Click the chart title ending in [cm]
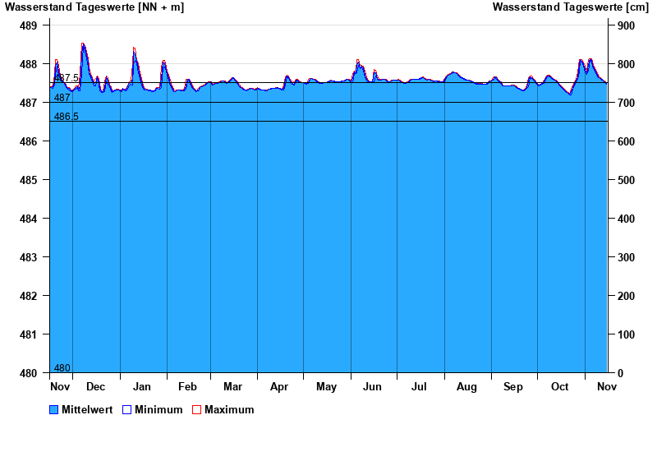Viewport: 657px width, 452px height. coord(570,7)
